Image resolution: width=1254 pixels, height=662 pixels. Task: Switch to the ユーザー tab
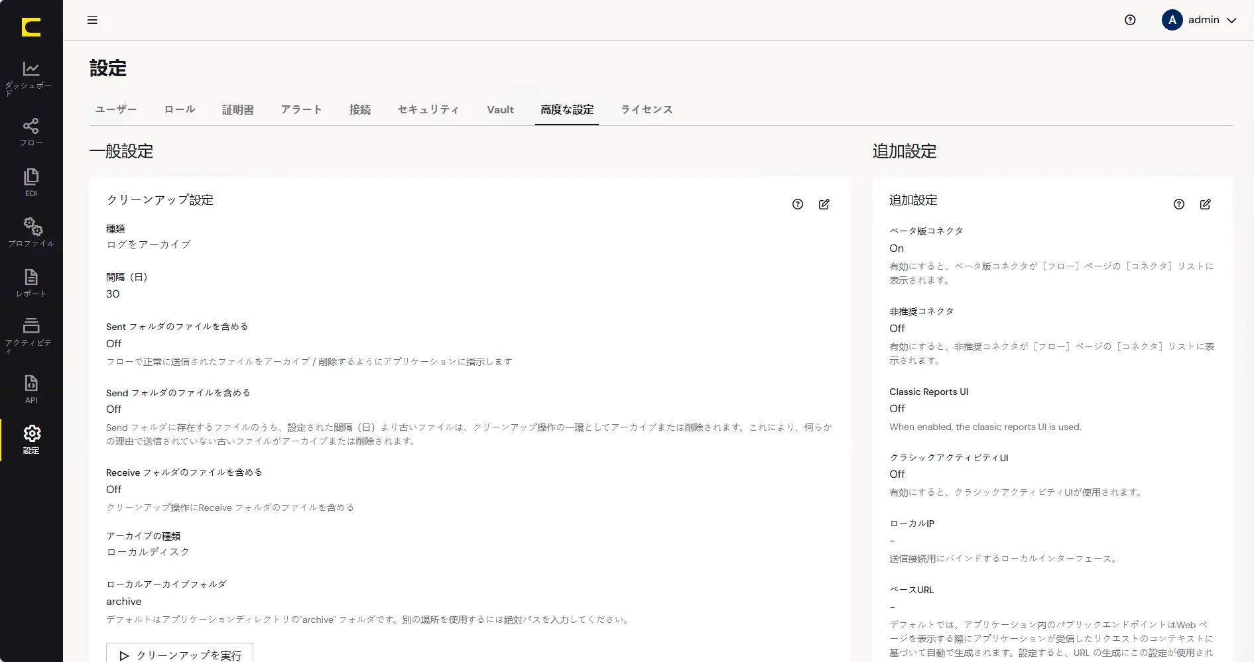(x=116, y=109)
